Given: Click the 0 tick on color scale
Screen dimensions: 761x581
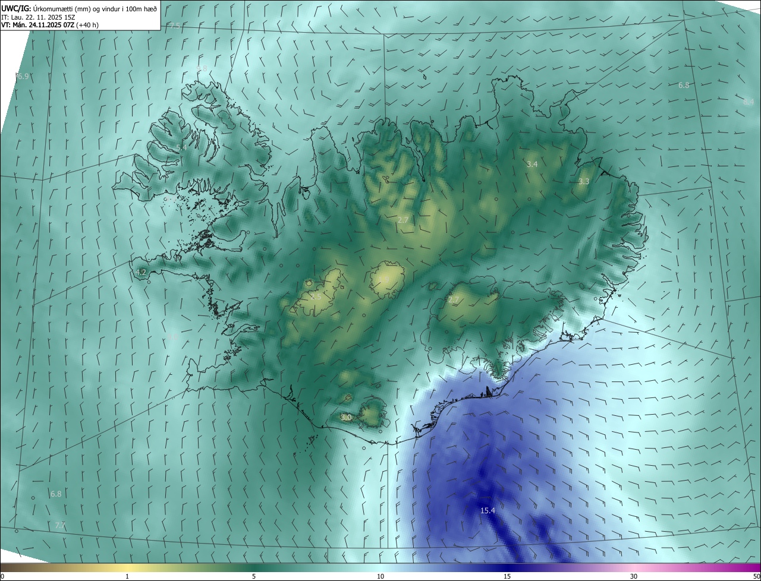Looking at the screenshot, I should (2, 576).
